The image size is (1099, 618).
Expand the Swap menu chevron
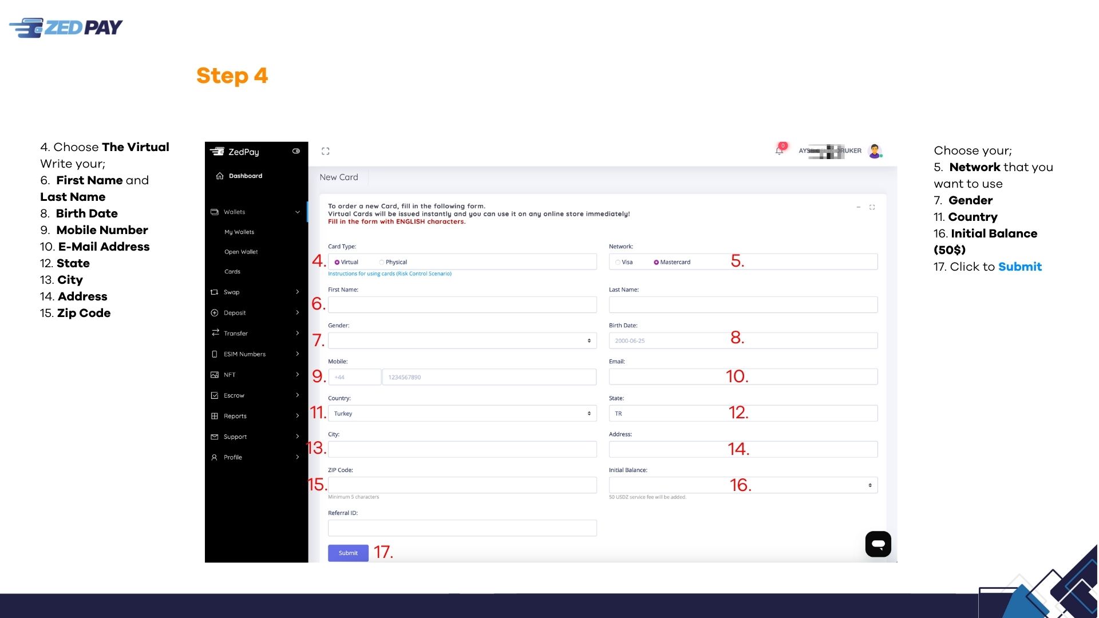pyautogui.click(x=298, y=292)
